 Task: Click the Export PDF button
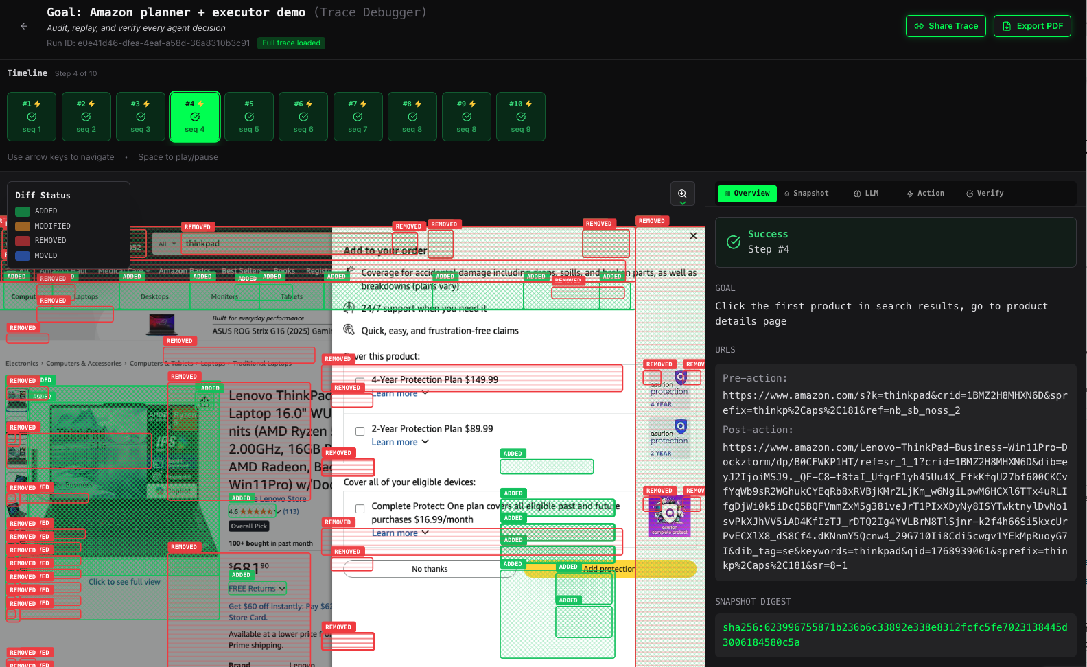[1032, 26]
